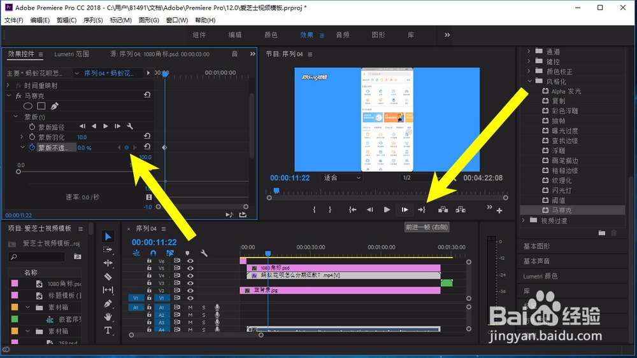Step forward one frame in Program monitor

click(404, 210)
